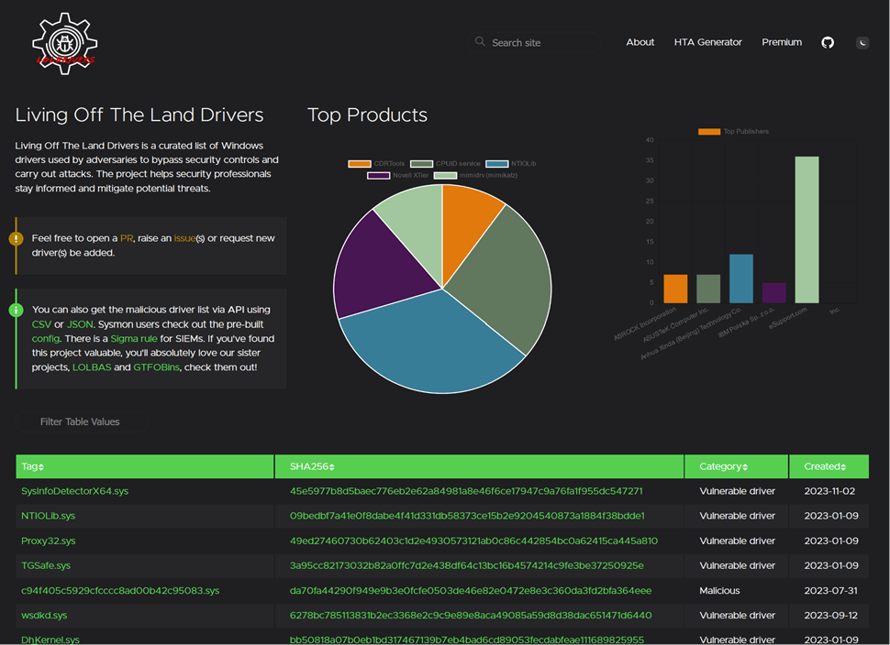
Task: Sort table by Category column
Action: pos(723,467)
